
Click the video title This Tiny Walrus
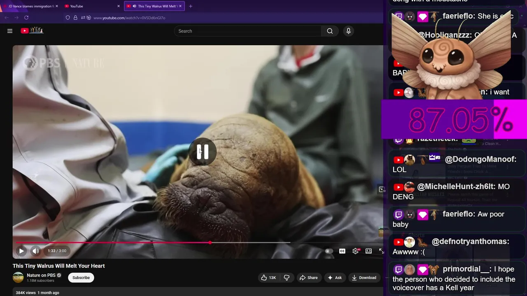coord(58,266)
